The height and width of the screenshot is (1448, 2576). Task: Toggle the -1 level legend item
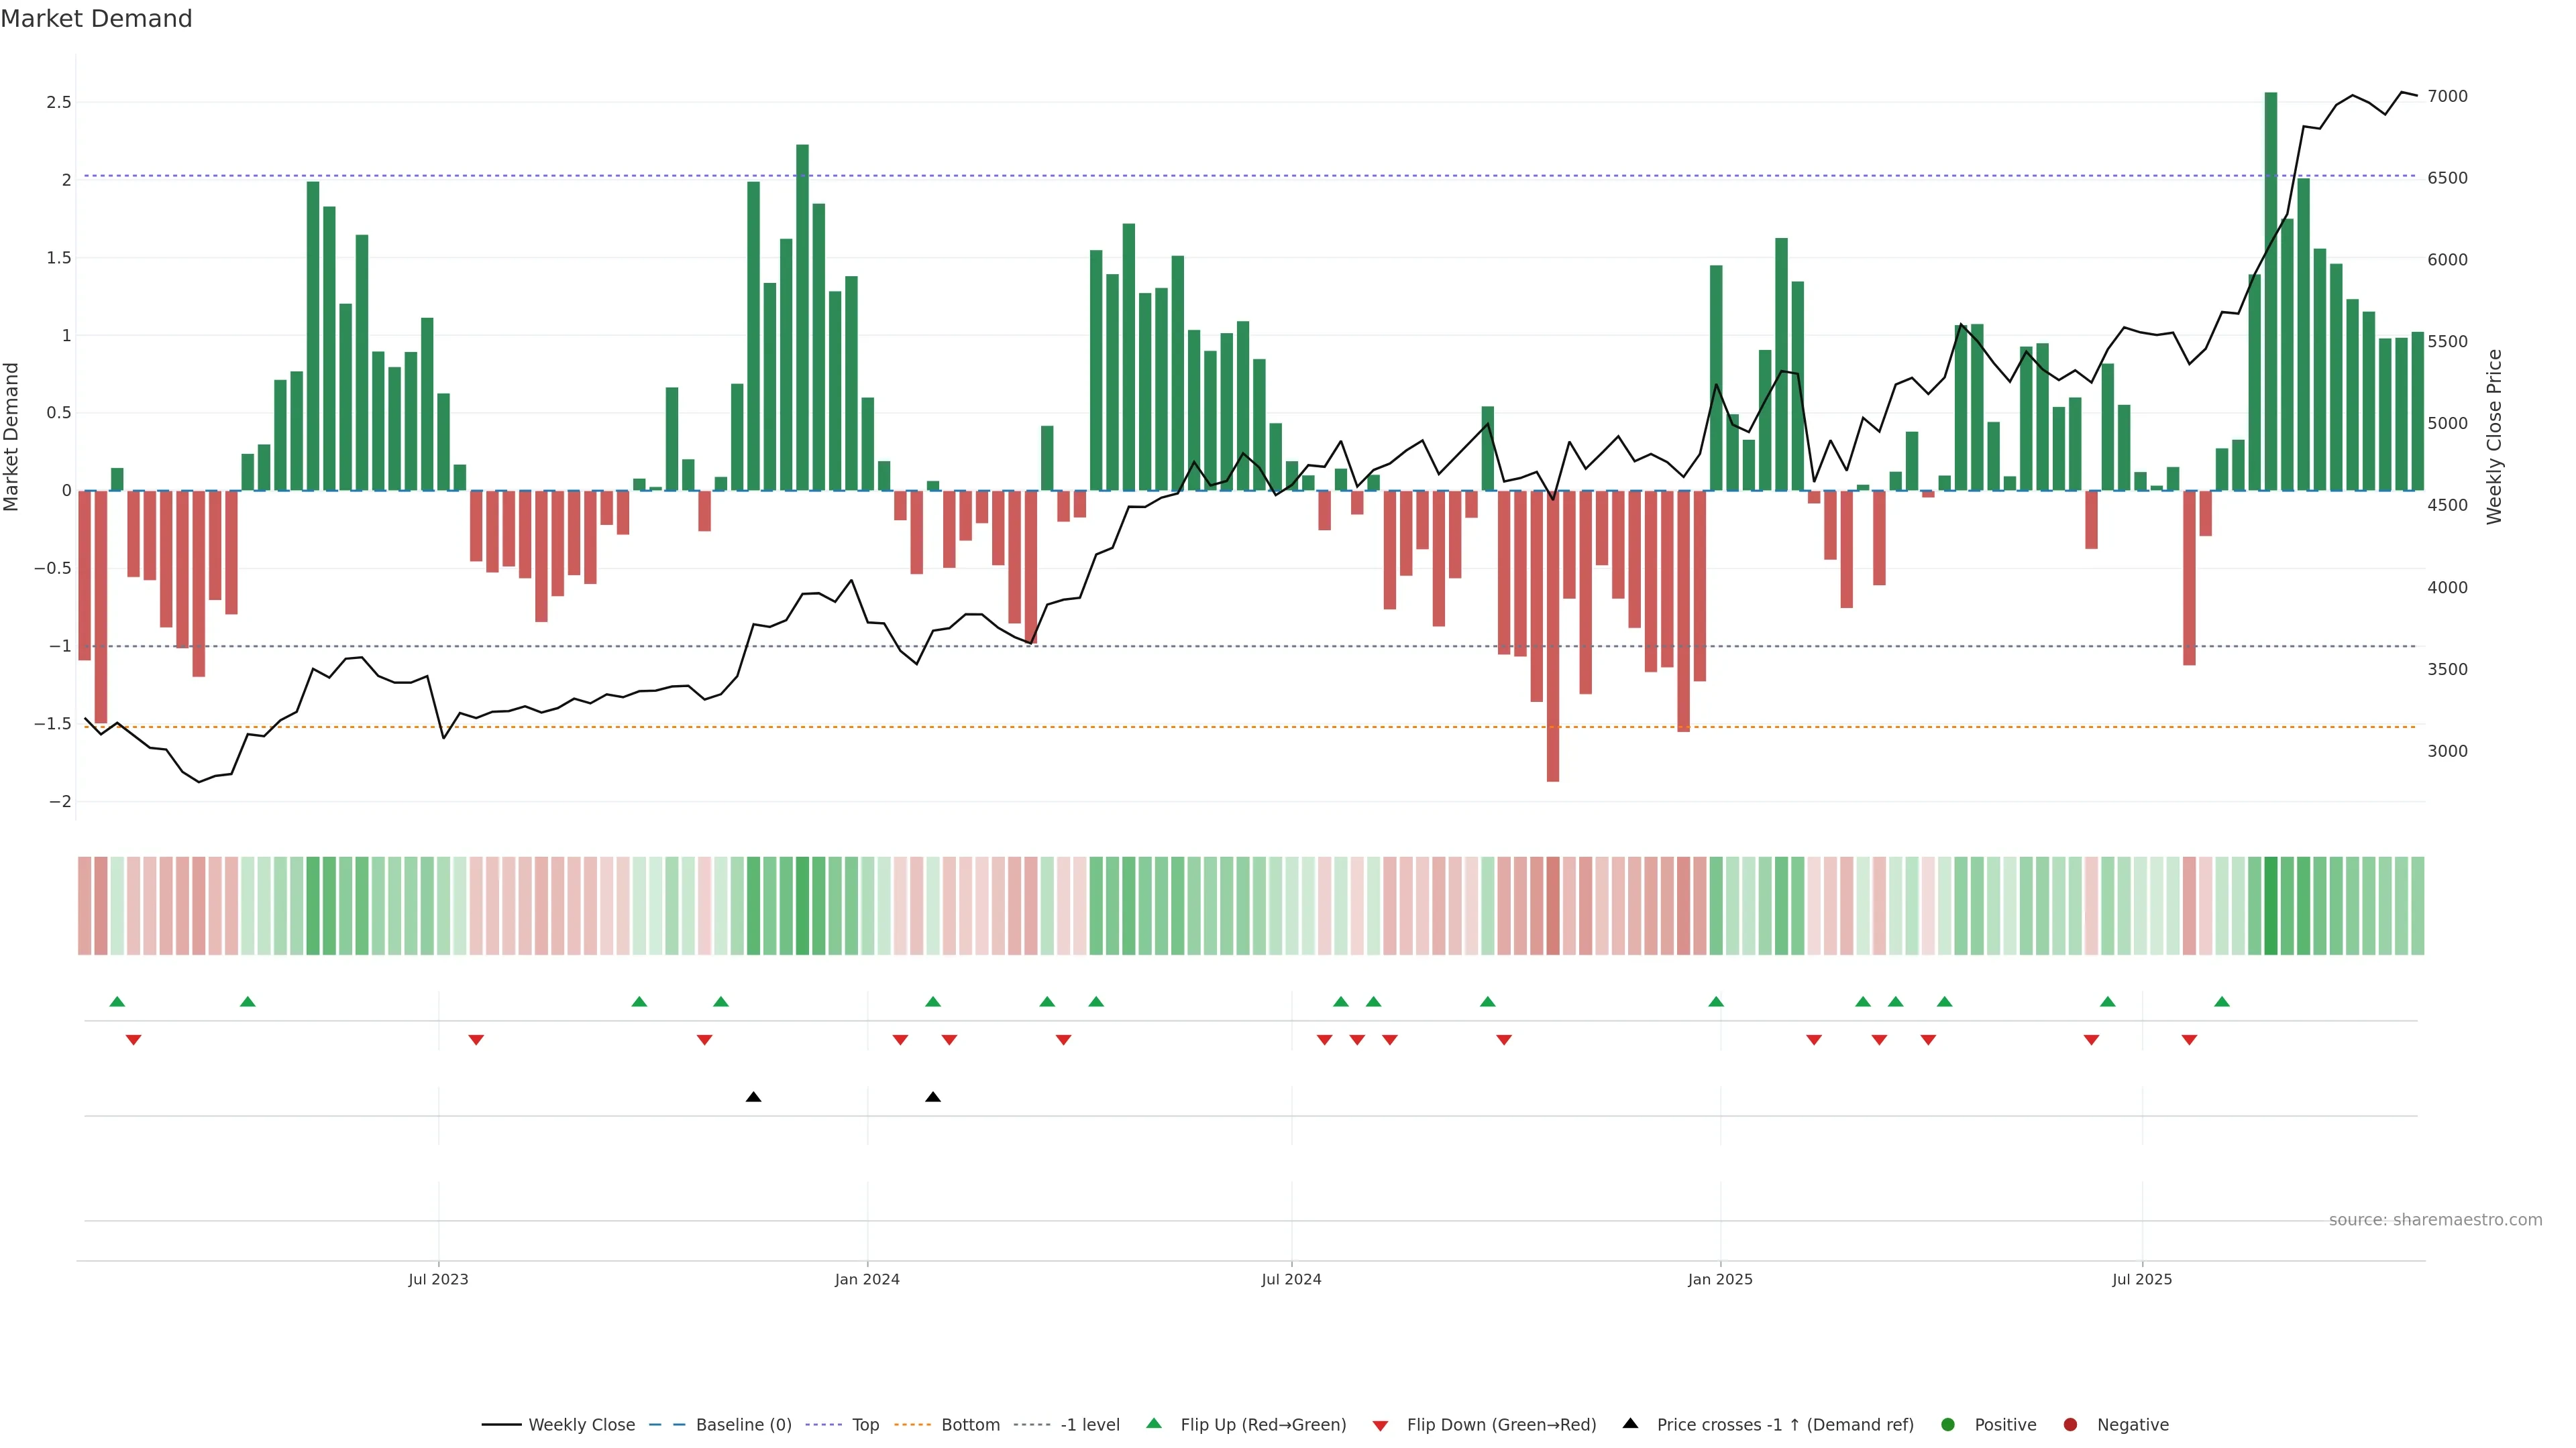point(1089,1425)
